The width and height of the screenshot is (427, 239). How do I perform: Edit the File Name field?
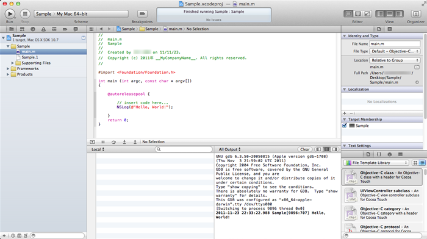[395, 44]
